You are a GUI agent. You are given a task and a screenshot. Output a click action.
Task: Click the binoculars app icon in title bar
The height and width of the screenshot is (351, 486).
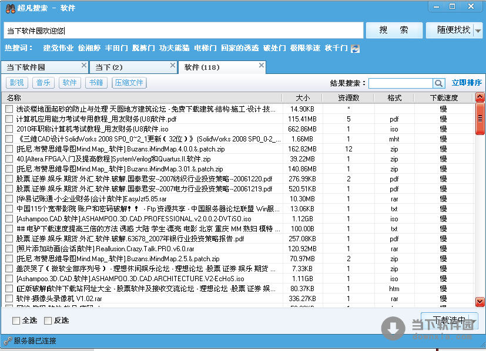pyautogui.click(x=10, y=8)
